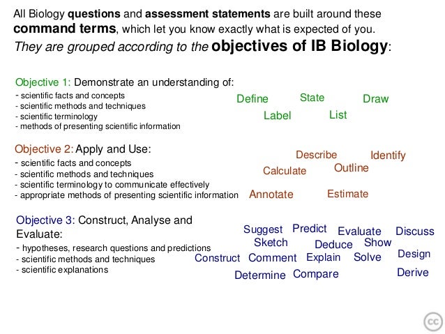The height and width of the screenshot is (334, 445).
Task: Click the 'Objective 3:' blue heading
Action: coord(45,220)
